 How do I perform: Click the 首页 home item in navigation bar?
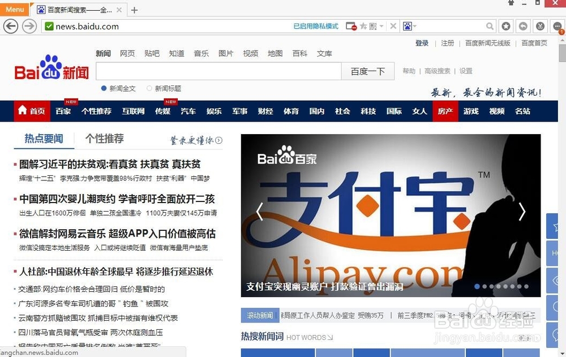point(32,111)
